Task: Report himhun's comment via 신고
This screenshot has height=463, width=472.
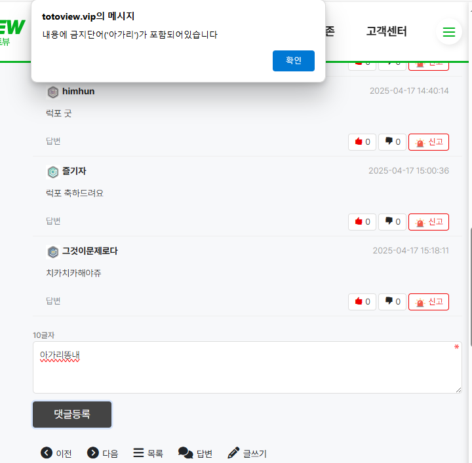Action: click(x=428, y=142)
